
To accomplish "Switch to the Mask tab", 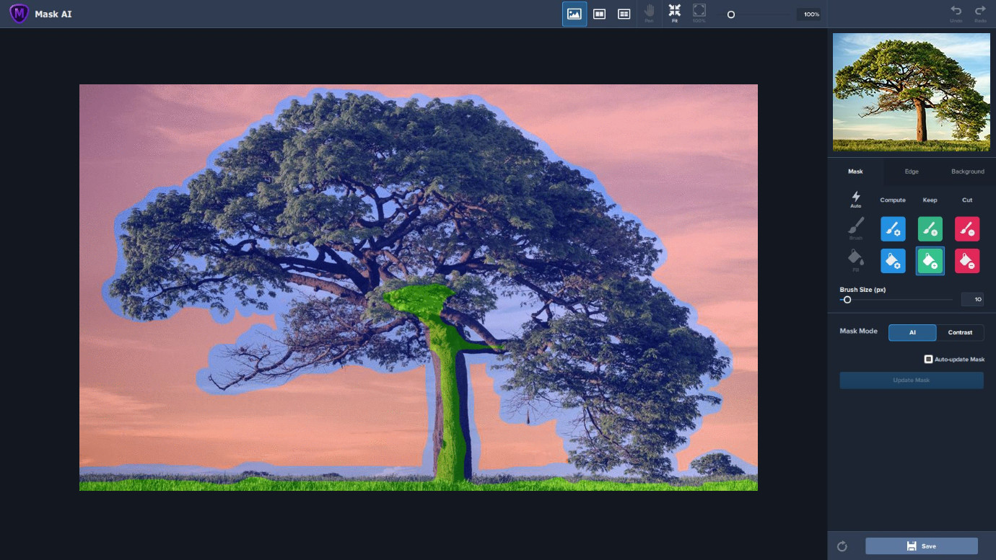I will pos(855,172).
